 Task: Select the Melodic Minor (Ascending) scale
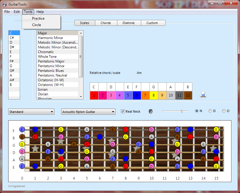pos(58,43)
